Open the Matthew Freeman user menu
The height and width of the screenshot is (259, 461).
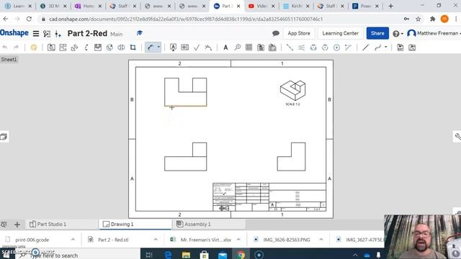click(x=434, y=33)
